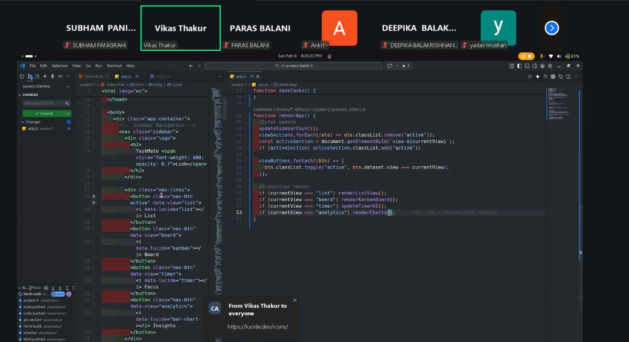Open lucide.dev icons link in chat

(257, 326)
